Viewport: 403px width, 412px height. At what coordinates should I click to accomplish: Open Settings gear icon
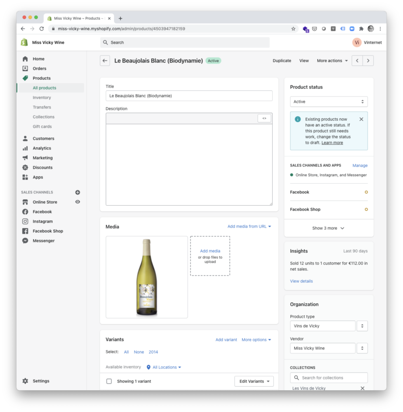[25, 381]
